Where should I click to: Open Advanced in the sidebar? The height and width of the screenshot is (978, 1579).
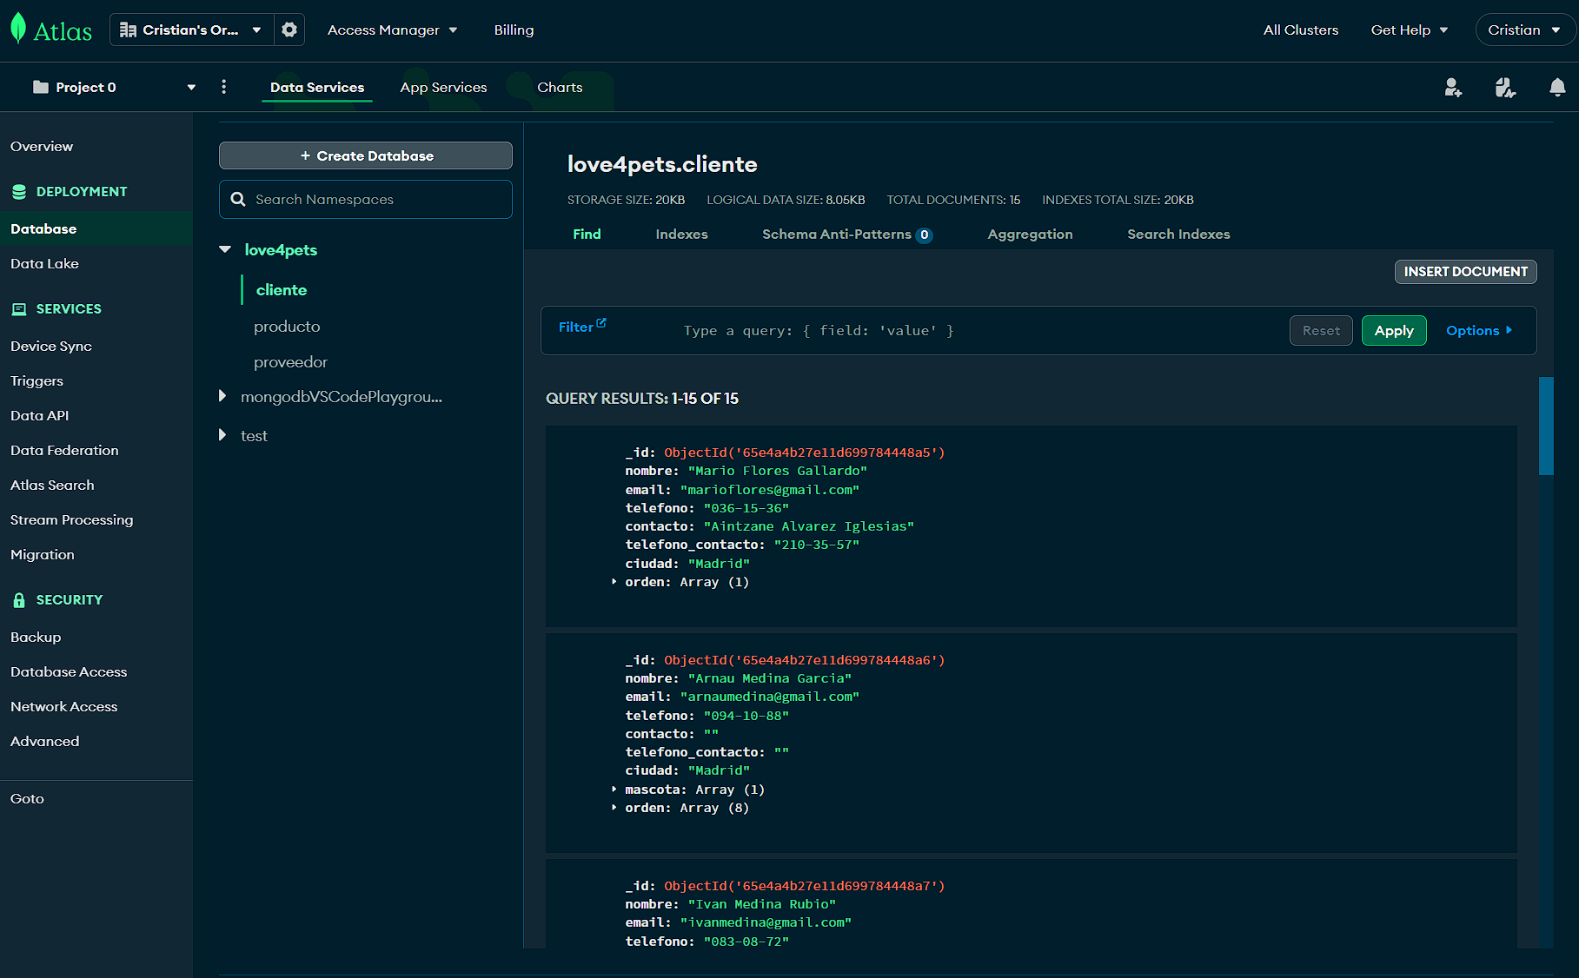[44, 741]
